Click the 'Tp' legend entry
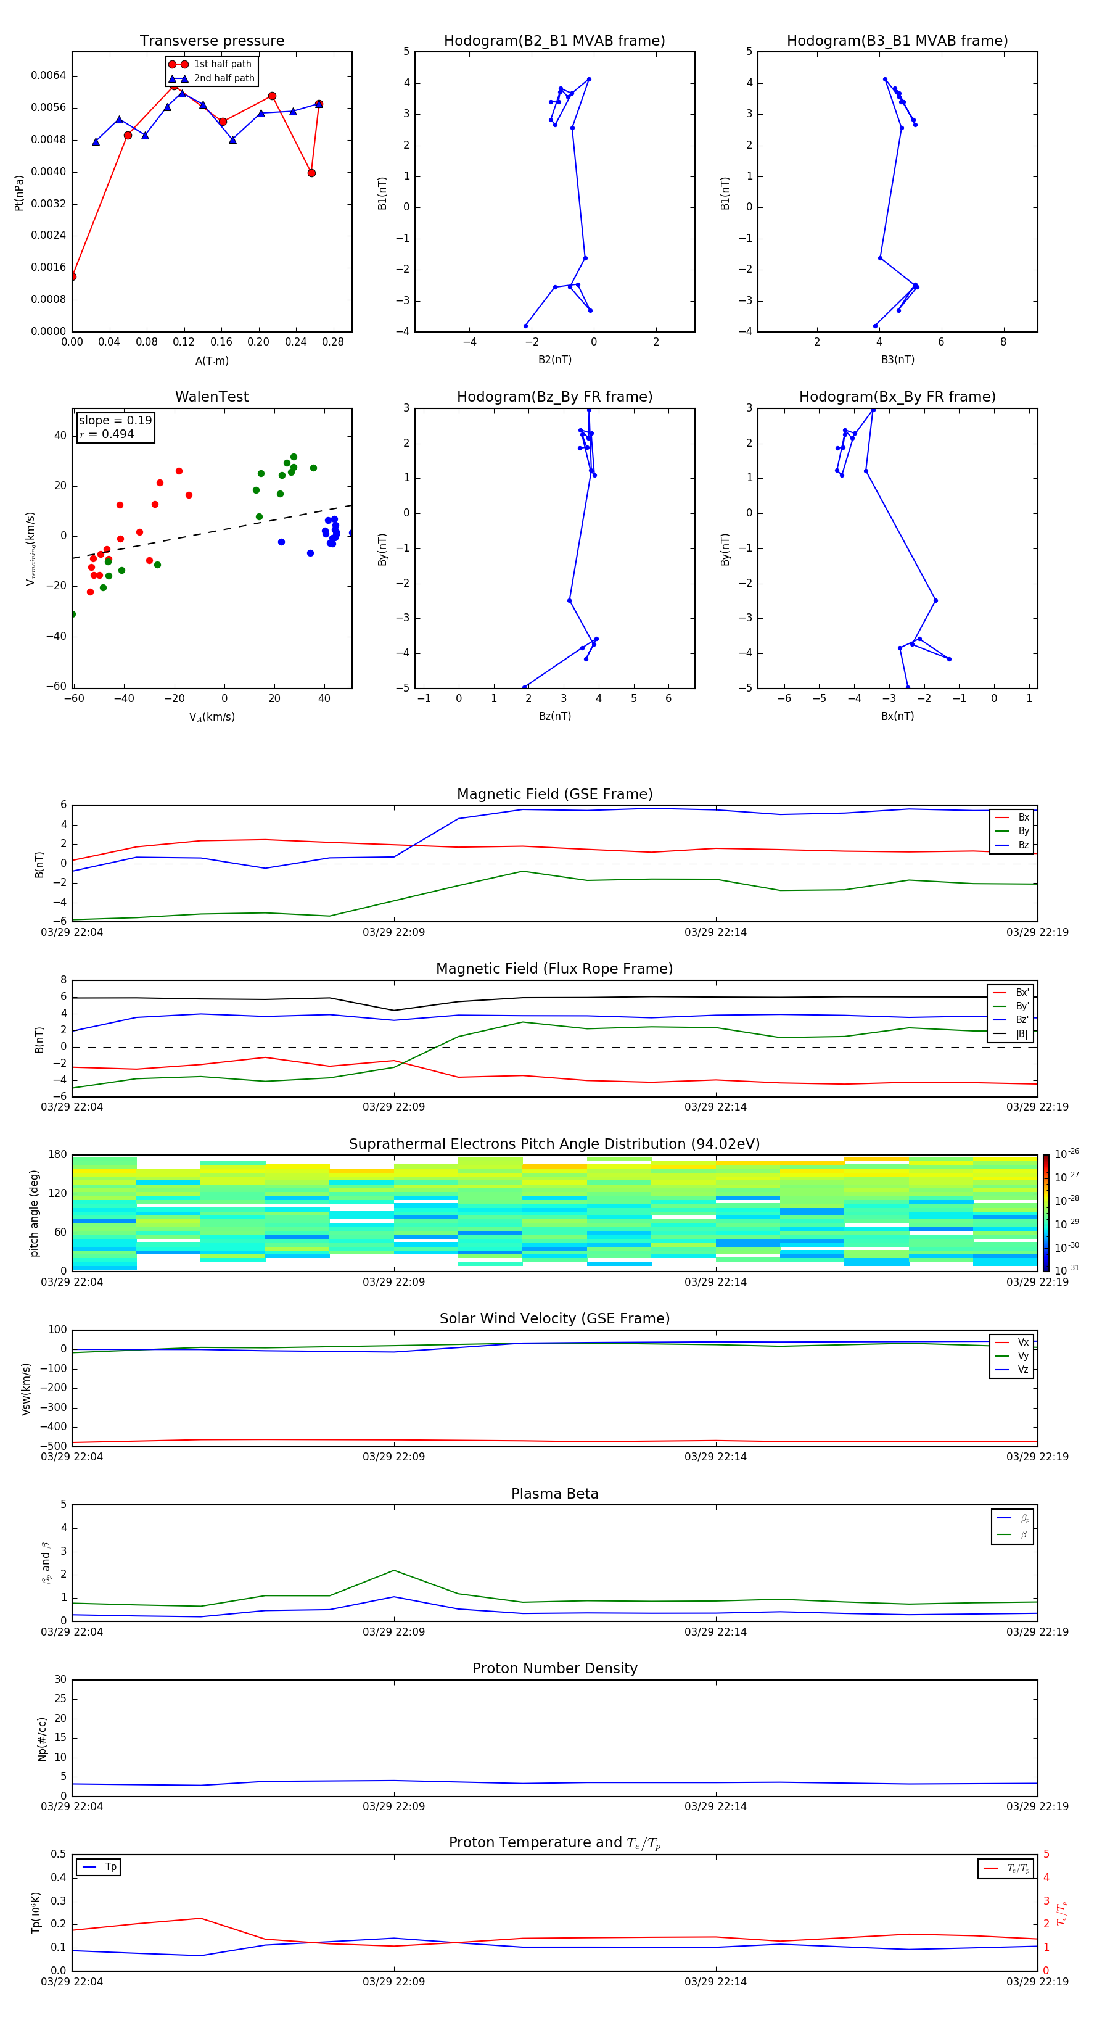 [x=98, y=1867]
